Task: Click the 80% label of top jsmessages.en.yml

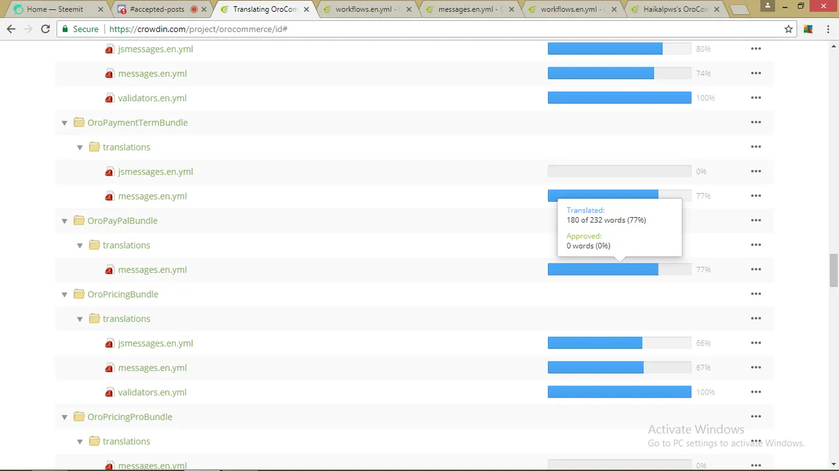Action: tap(703, 49)
